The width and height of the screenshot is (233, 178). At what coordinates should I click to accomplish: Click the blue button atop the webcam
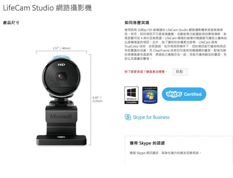pos(61,57)
